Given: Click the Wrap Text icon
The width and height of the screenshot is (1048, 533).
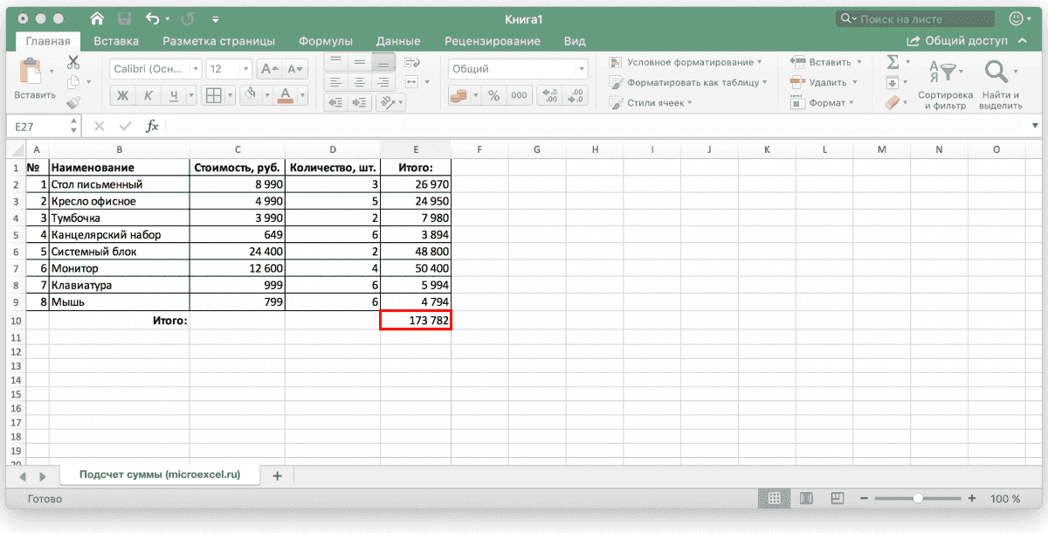Looking at the screenshot, I should (x=411, y=62).
